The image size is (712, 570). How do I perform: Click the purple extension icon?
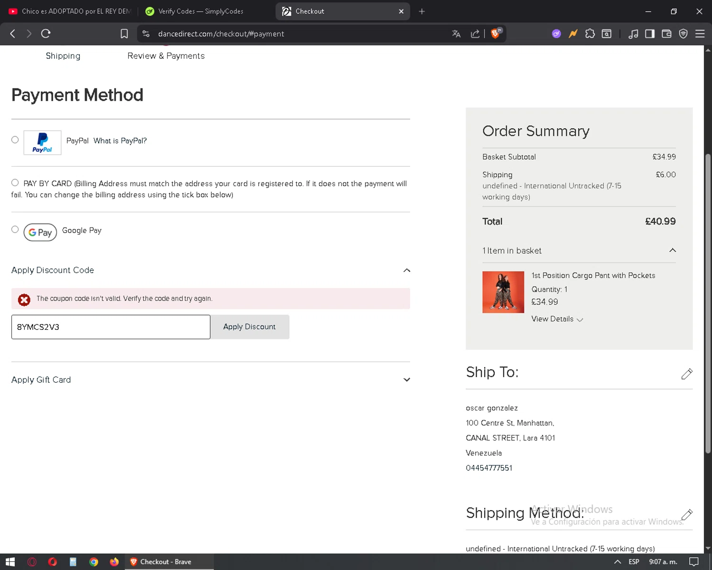click(556, 34)
